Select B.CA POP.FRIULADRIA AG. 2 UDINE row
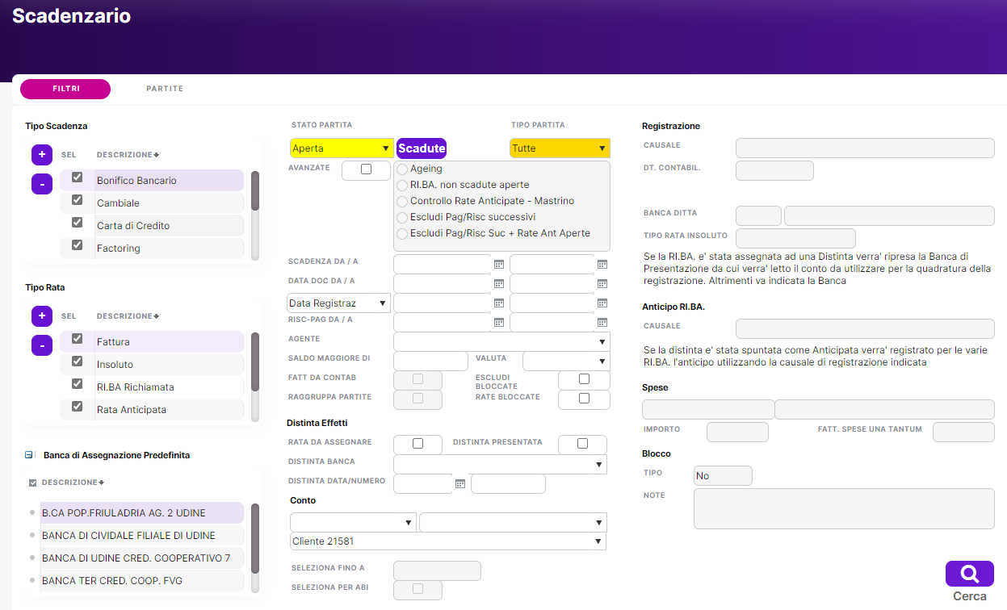The height and width of the screenshot is (610, 1007). [x=142, y=513]
